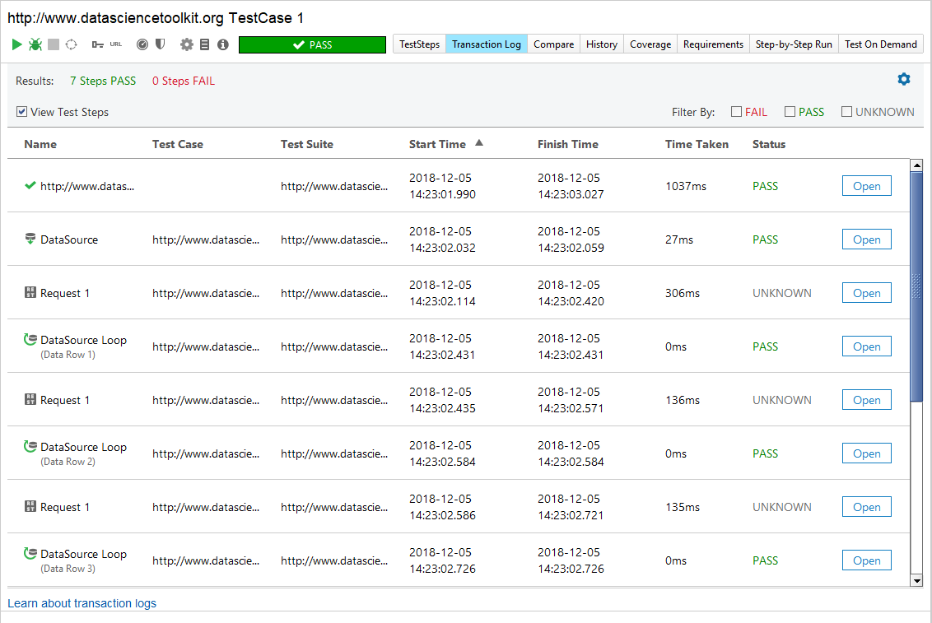Viewport: 932px width, 623px height.
Task: Click the Time Taken column header
Action: coord(697,144)
